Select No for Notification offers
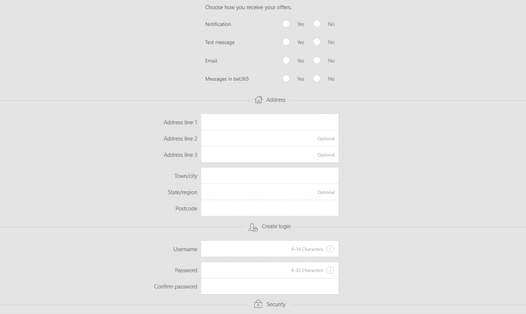The height and width of the screenshot is (314, 526). [316, 24]
